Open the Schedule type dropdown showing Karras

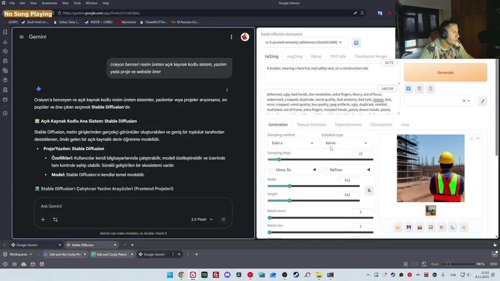(x=347, y=143)
